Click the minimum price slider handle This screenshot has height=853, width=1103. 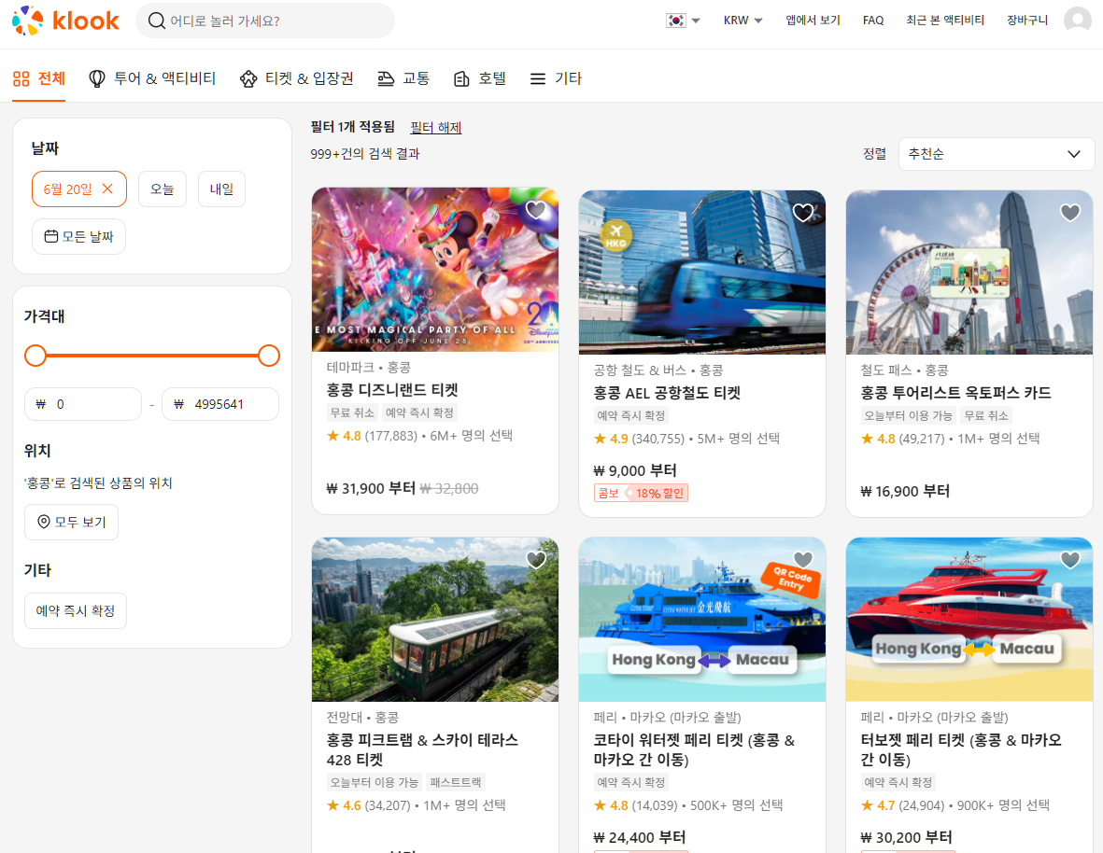coord(35,356)
